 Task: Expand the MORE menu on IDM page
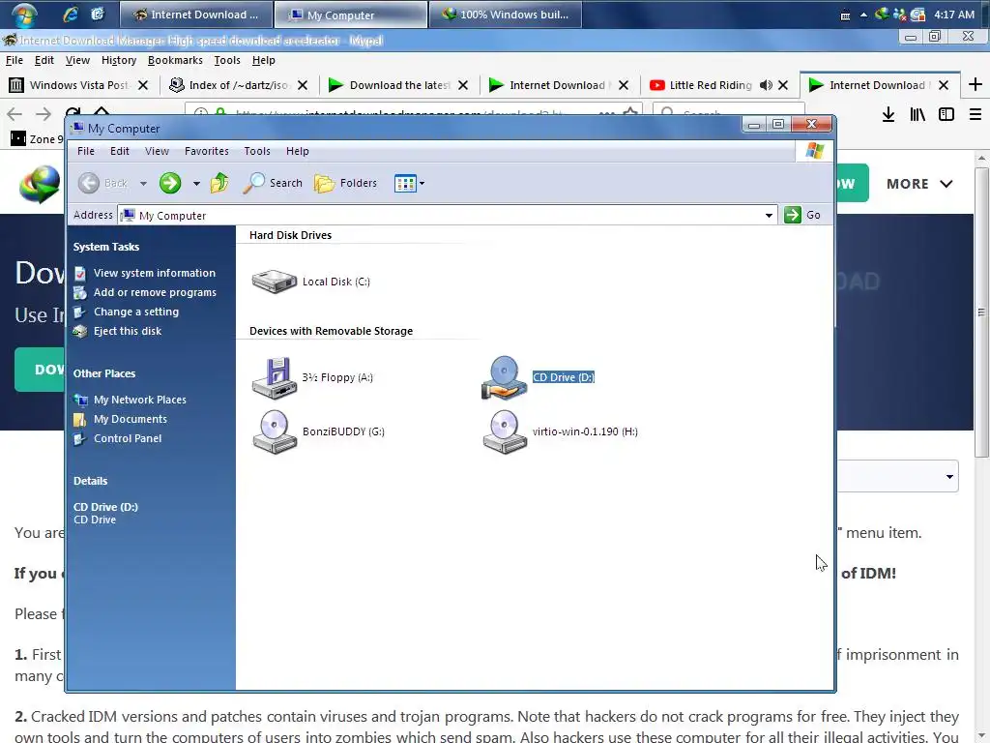pos(919,184)
